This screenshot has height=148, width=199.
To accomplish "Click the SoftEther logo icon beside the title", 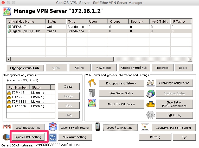I will (x=7, y=11).
